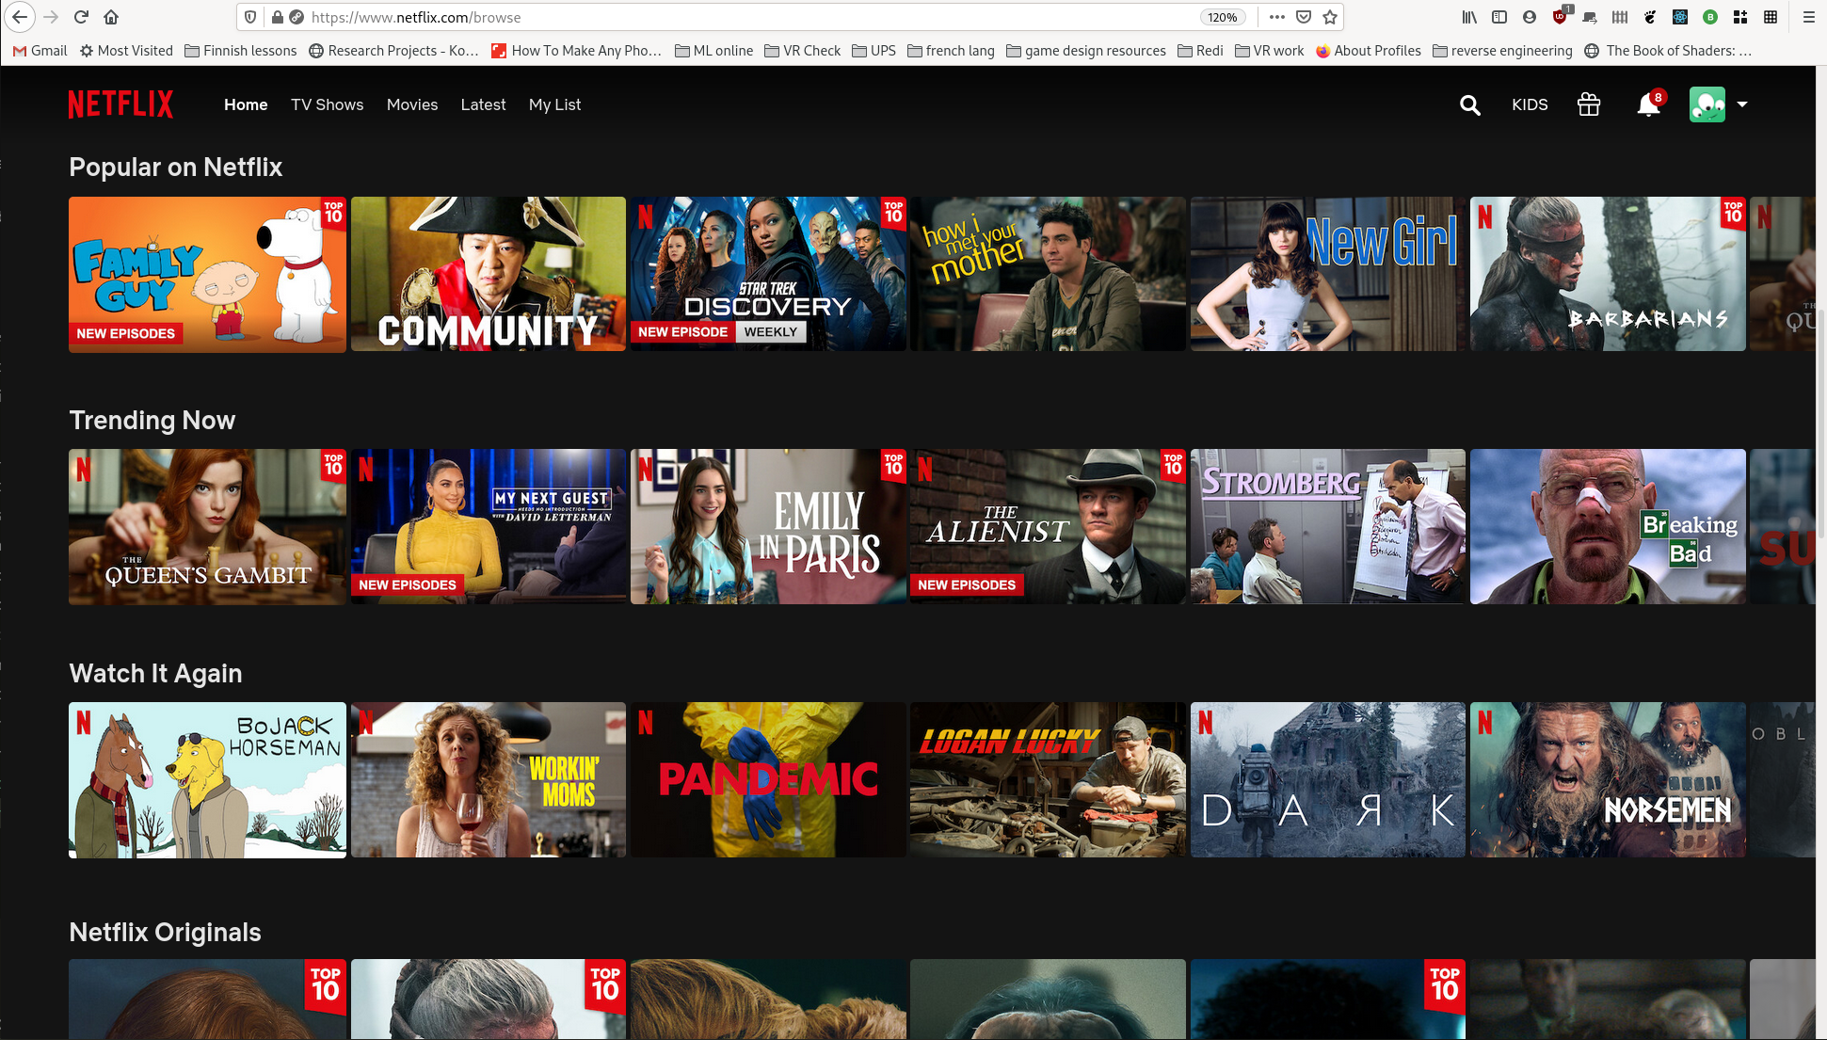Open the gift referral icon
1827x1040 pixels.
pos(1589,104)
